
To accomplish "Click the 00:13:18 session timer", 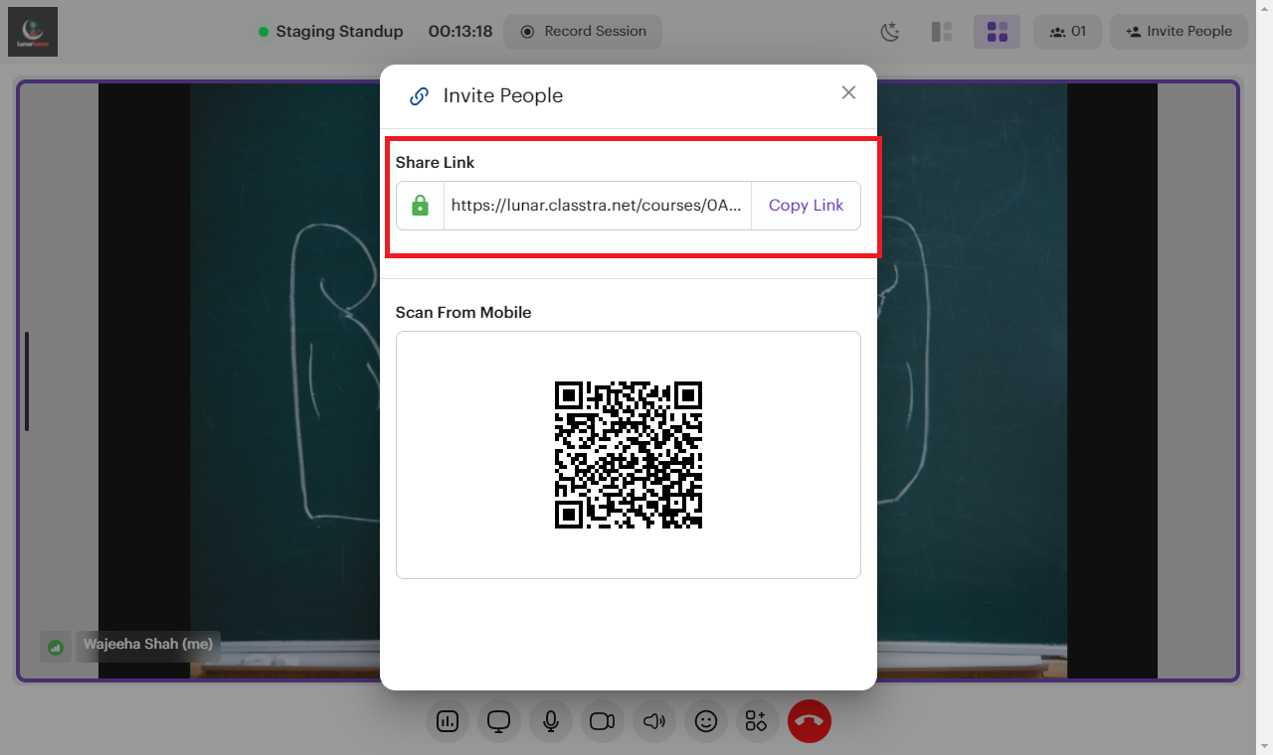I will [460, 32].
